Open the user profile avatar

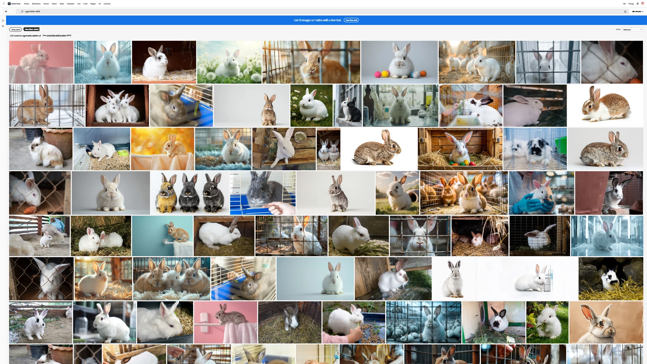[643, 4]
